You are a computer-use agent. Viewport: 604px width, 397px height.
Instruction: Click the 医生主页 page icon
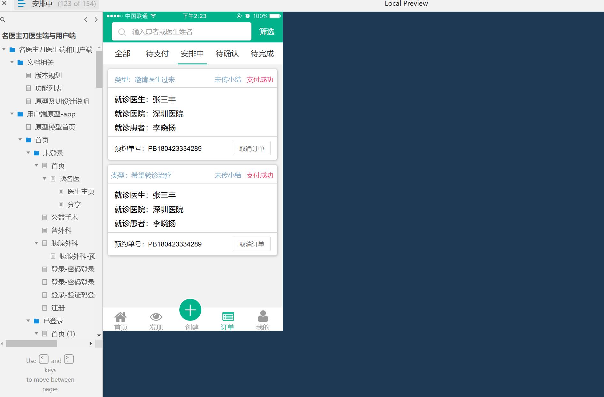pos(61,192)
